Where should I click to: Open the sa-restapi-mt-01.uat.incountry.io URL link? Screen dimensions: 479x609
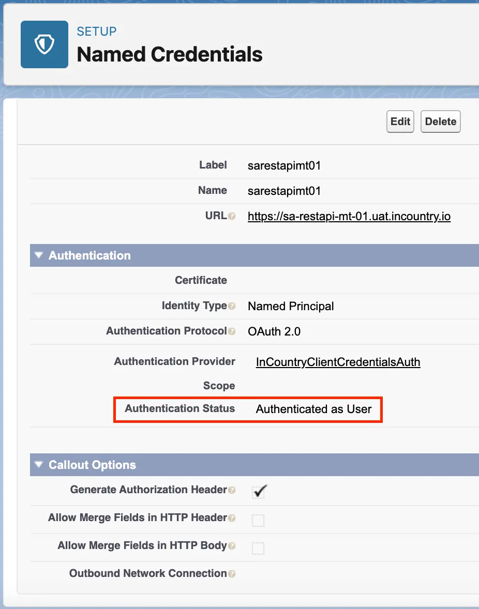pos(349,216)
